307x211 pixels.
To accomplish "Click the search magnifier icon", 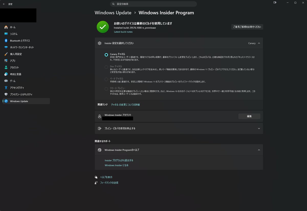I will [x=113, y=4].
